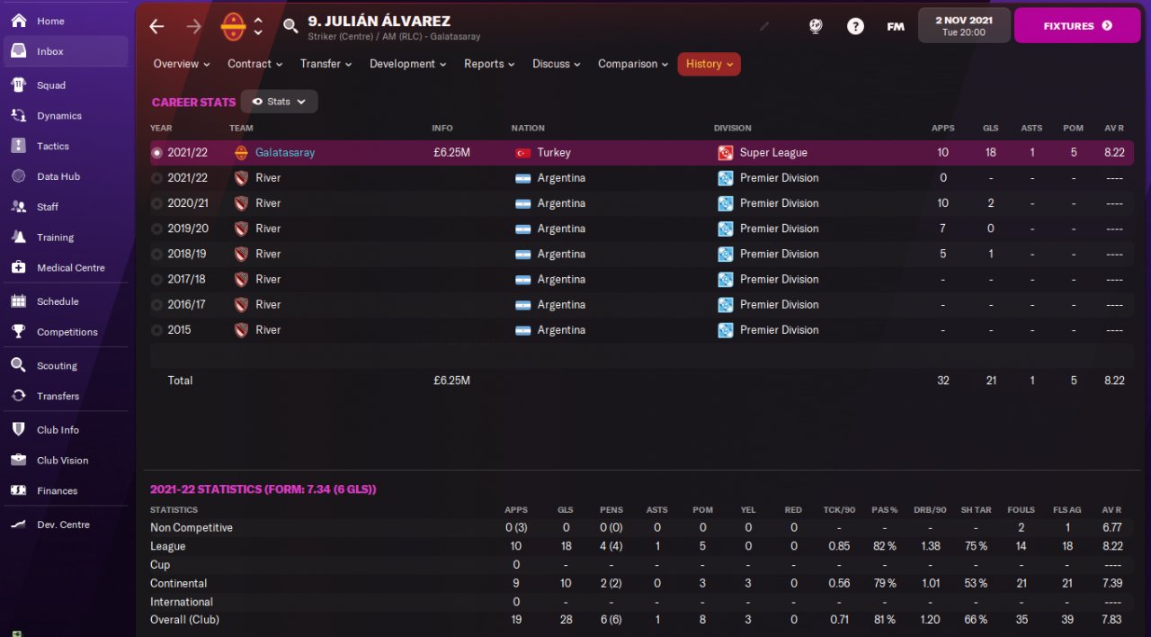
Task: Click the Continental row in statistics
Action: pyautogui.click(x=642, y=583)
